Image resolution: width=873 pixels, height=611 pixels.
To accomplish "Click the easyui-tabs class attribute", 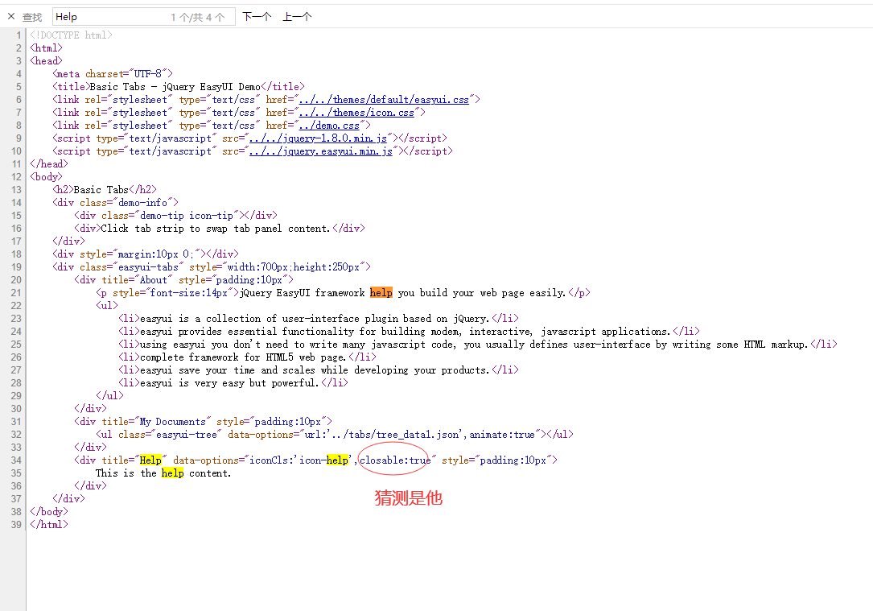I will pyautogui.click(x=131, y=267).
